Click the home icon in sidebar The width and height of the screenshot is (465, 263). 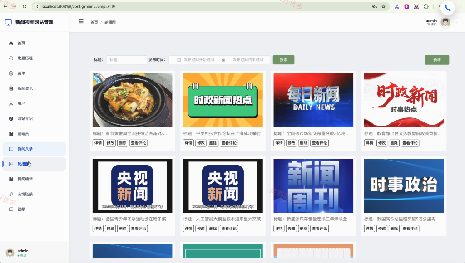[11, 43]
